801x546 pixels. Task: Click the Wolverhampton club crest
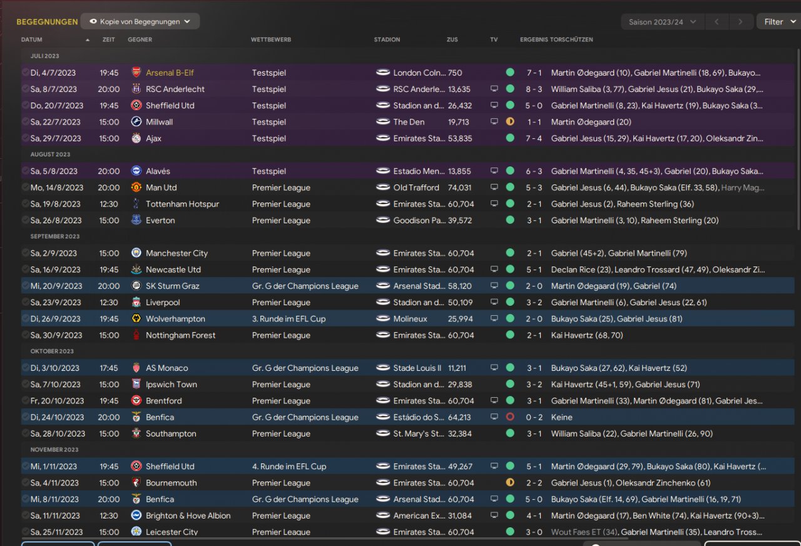136,319
